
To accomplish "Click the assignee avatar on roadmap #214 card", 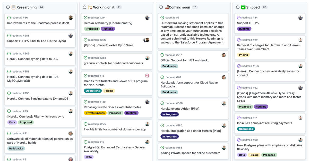I will 147,18.
